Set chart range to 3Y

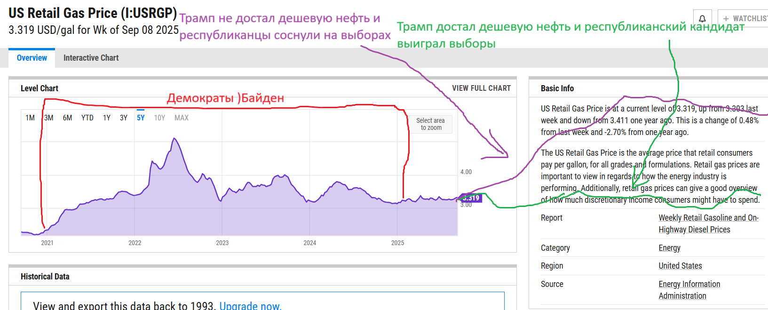tap(124, 118)
